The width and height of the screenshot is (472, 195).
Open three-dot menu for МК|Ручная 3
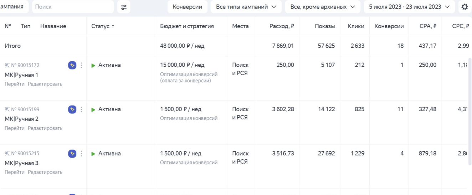coord(81,154)
